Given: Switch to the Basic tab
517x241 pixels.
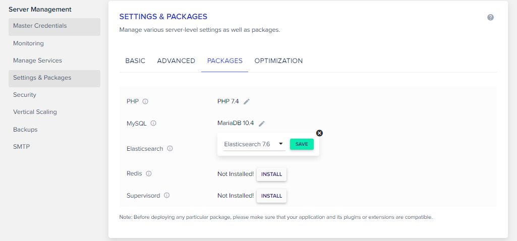Looking at the screenshot, I should point(135,61).
